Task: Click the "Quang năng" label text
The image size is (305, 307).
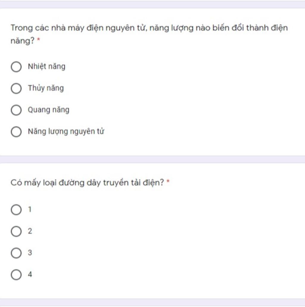Action: 49,110
